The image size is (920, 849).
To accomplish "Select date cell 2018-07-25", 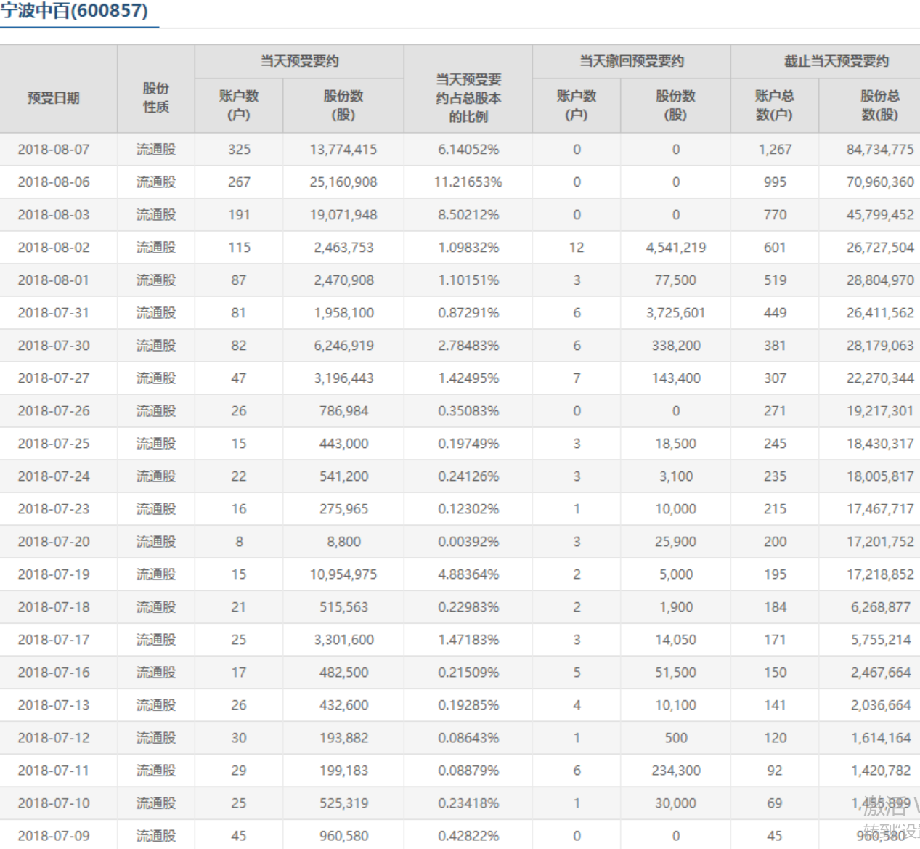I will (x=54, y=444).
